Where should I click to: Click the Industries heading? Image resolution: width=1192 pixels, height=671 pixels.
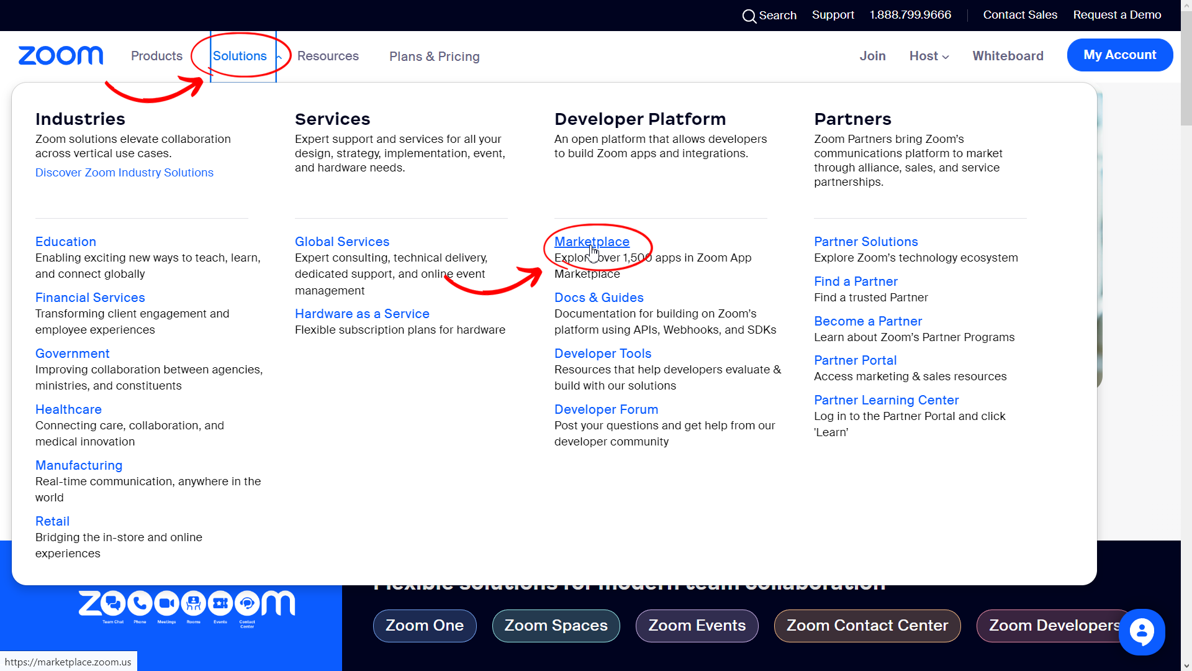tap(80, 119)
